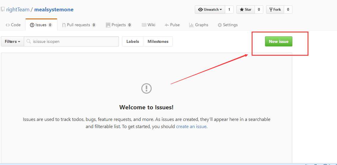
Task: Go to the Pull requests tab
Action: [79, 25]
